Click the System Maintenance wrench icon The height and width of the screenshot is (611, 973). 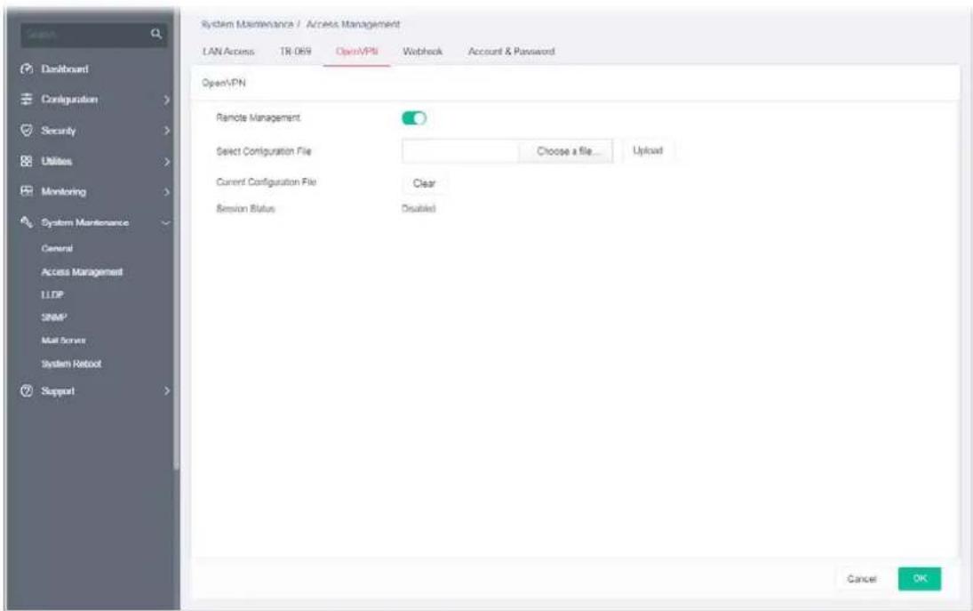[x=27, y=221]
